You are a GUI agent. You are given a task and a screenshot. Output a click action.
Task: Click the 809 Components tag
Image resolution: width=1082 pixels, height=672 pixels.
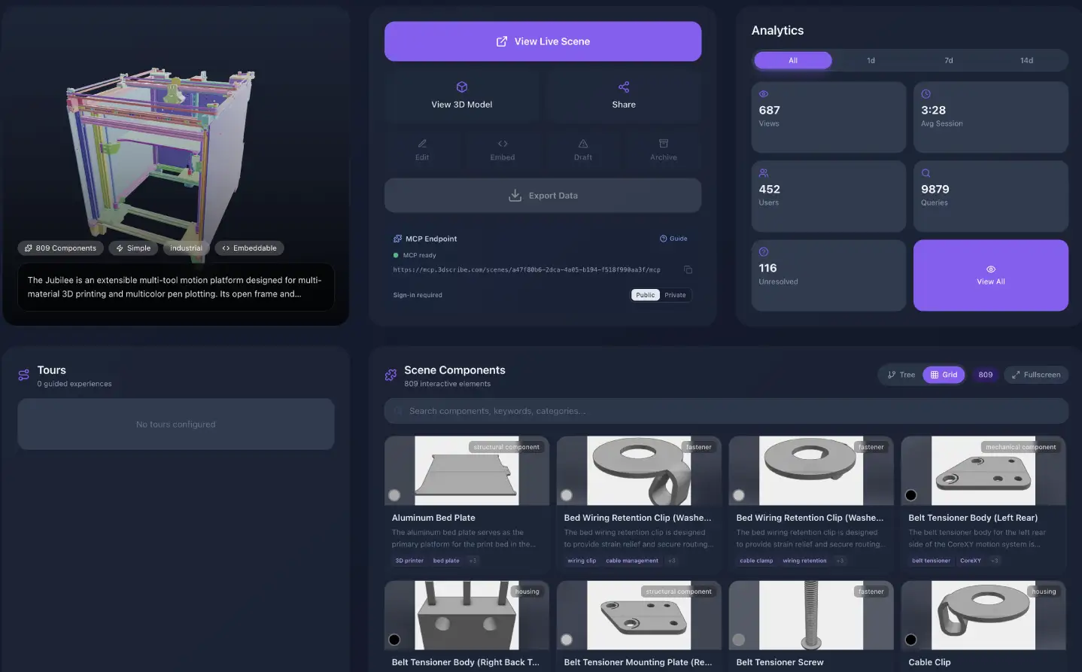pos(60,248)
